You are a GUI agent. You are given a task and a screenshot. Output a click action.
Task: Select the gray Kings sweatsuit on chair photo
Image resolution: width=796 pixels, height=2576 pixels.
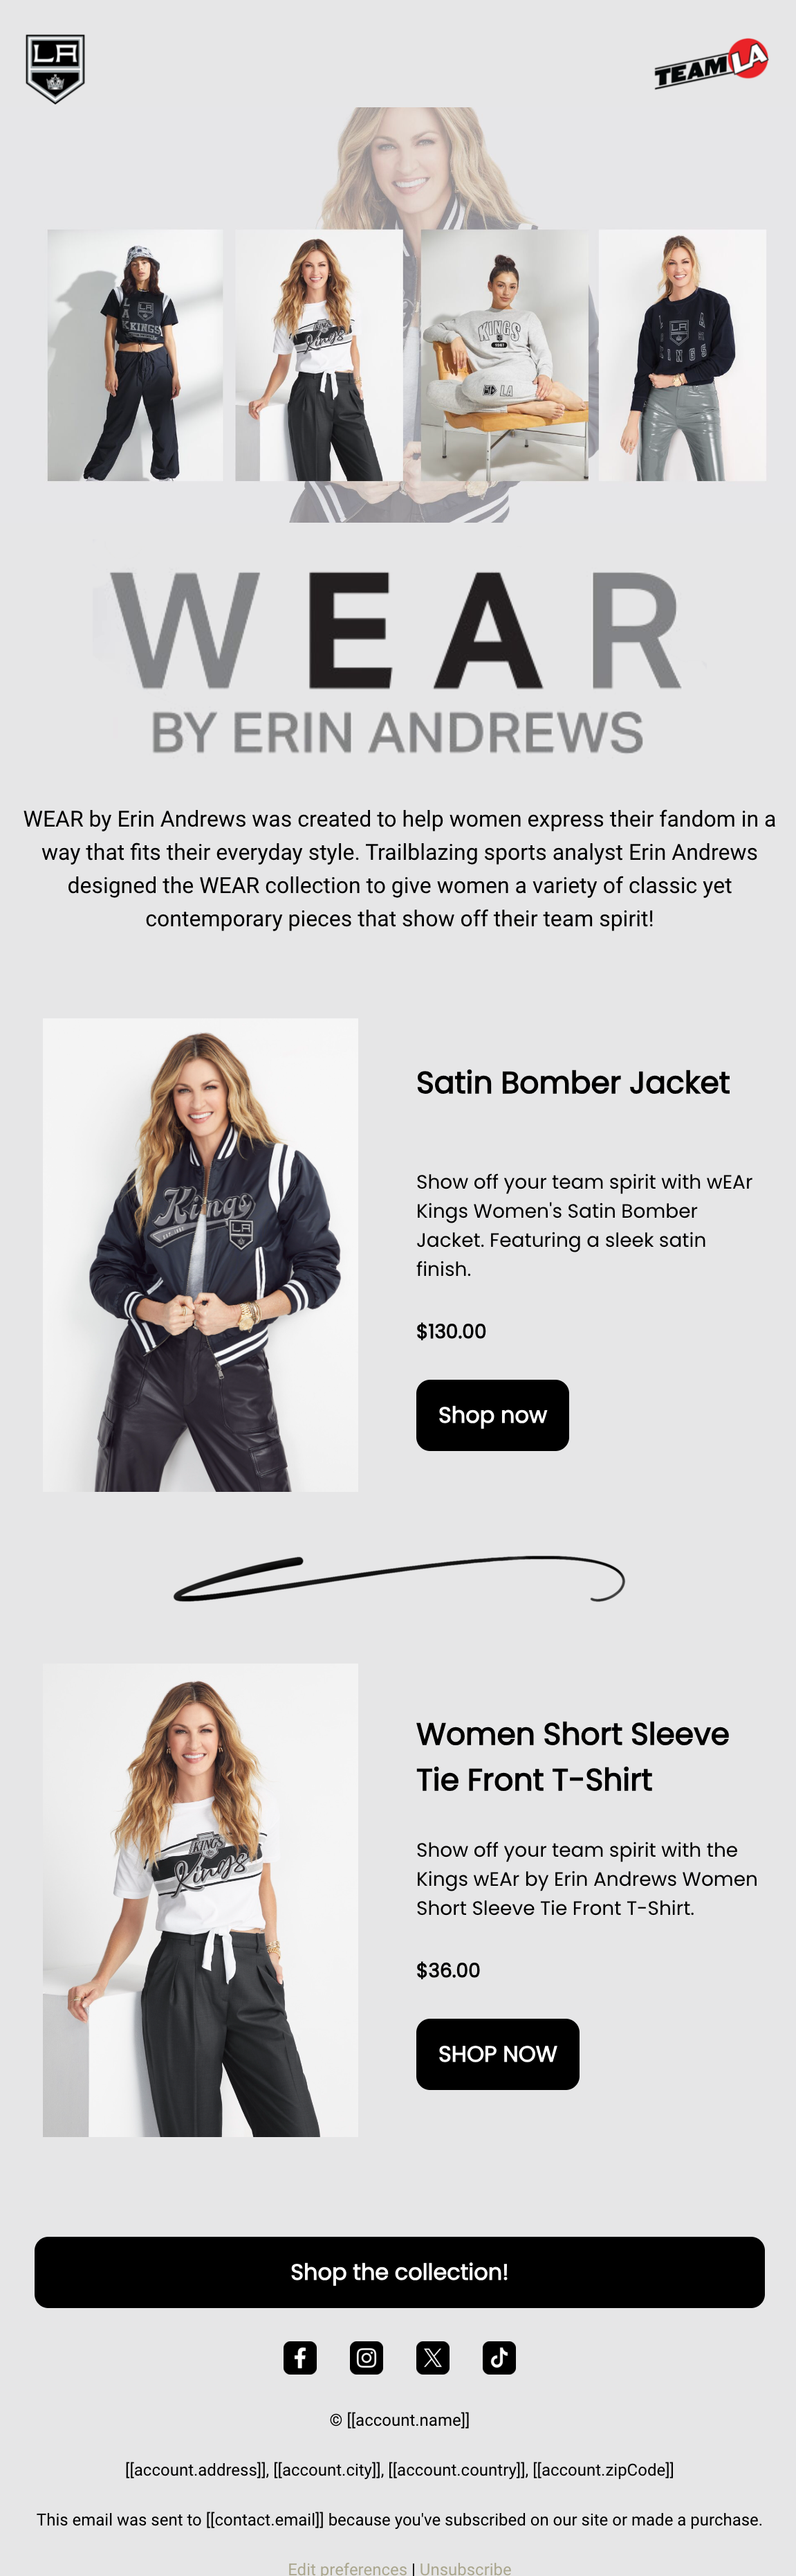[x=504, y=355]
